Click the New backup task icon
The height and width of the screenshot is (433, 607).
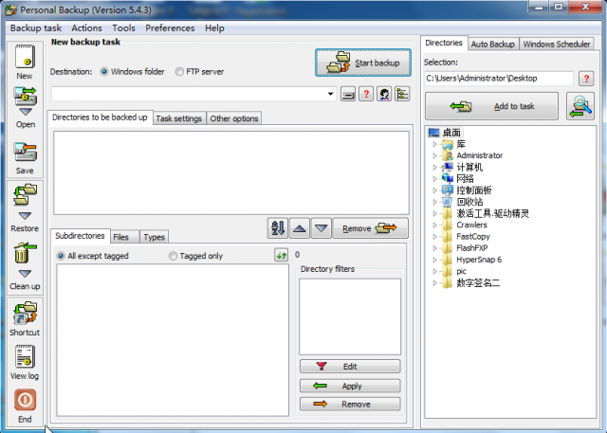pos(25,59)
